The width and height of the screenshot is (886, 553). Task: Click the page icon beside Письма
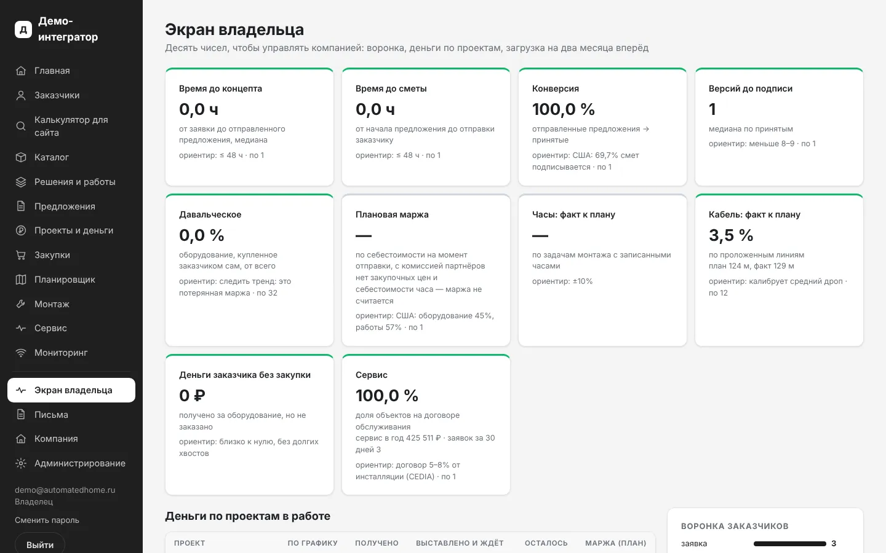21,415
